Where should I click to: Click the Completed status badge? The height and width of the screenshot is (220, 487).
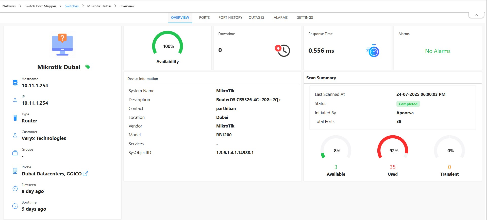(408, 104)
